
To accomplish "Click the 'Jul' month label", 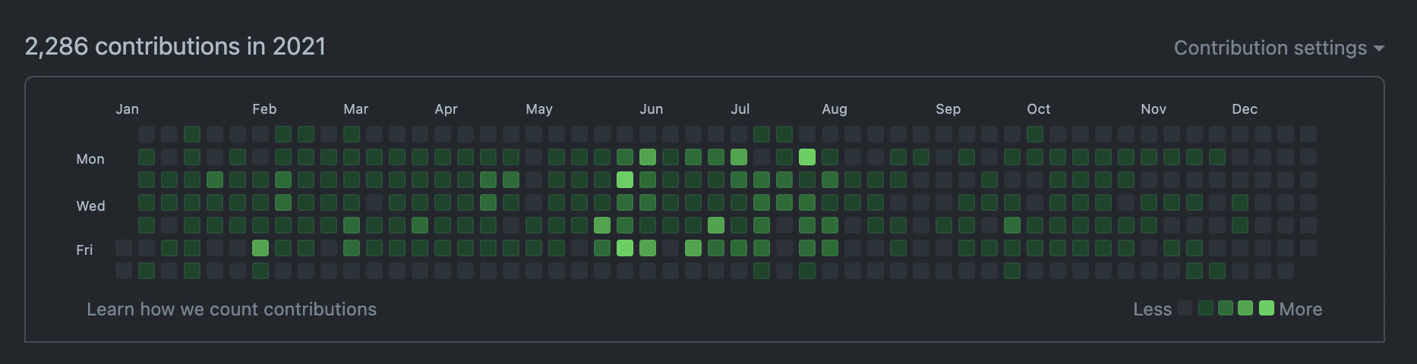I will point(740,109).
